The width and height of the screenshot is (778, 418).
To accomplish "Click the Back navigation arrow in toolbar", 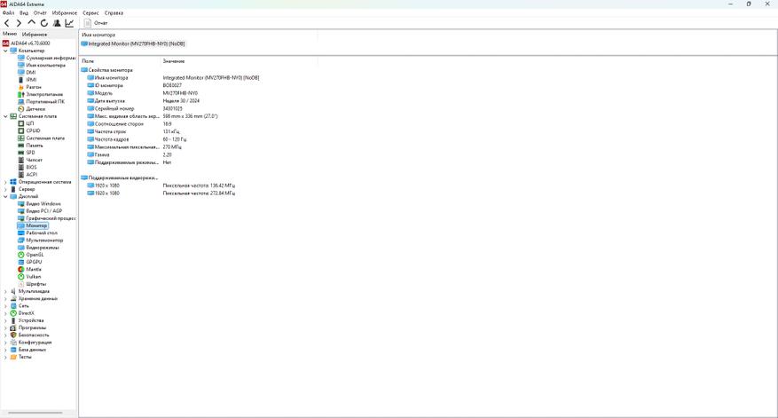I will (x=6, y=23).
